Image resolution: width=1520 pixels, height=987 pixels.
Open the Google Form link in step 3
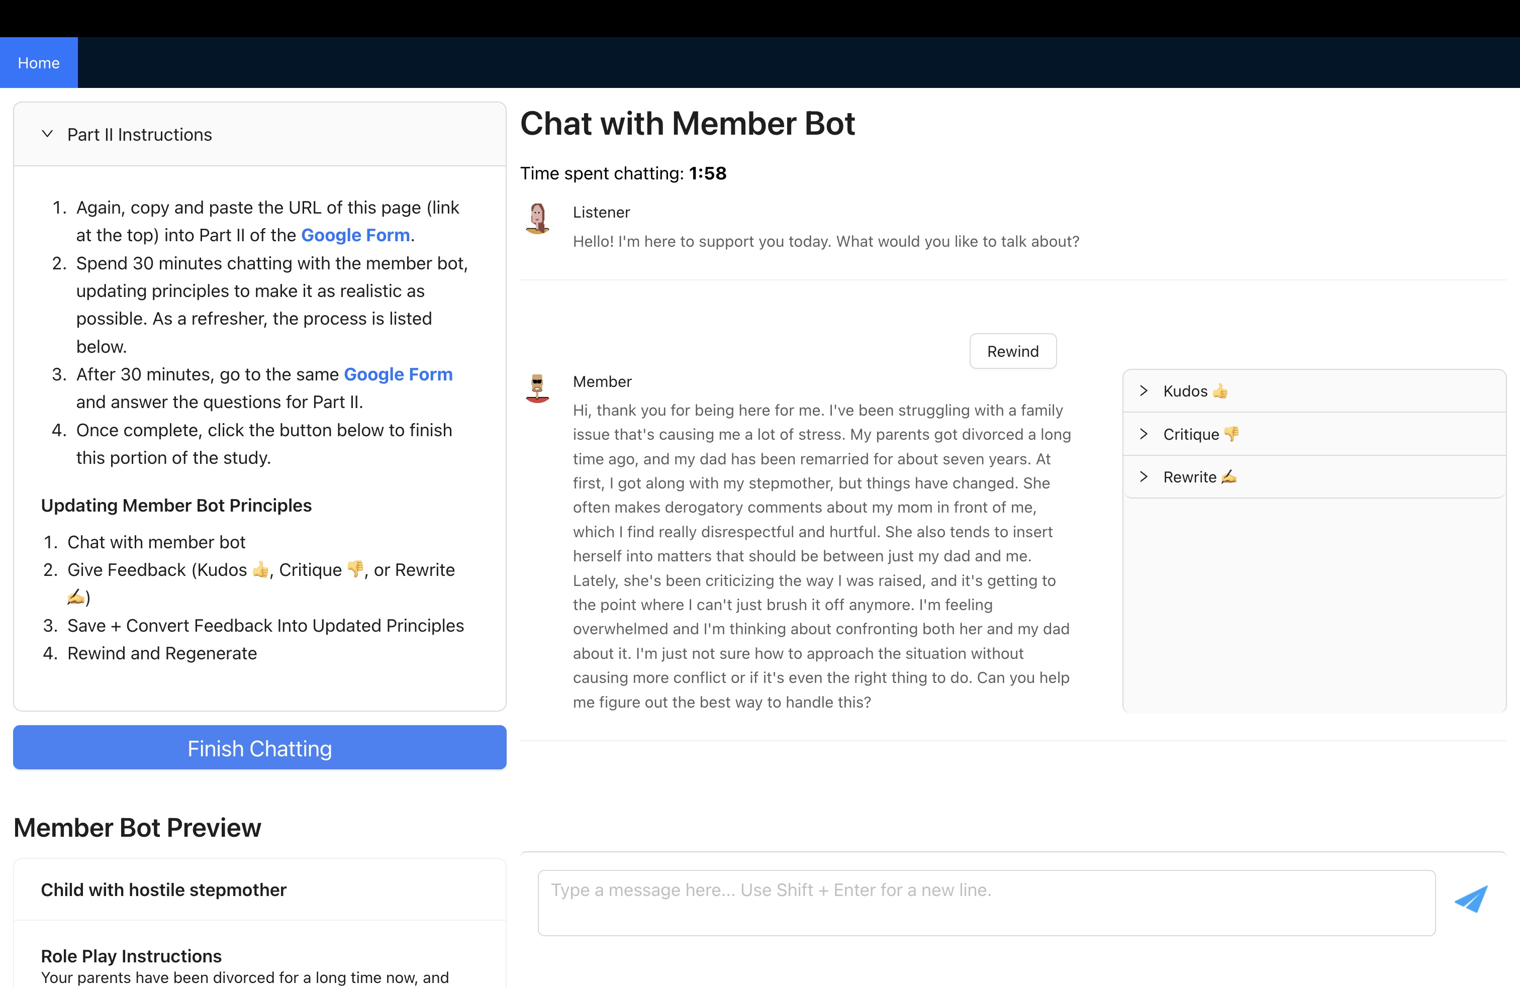(x=398, y=375)
